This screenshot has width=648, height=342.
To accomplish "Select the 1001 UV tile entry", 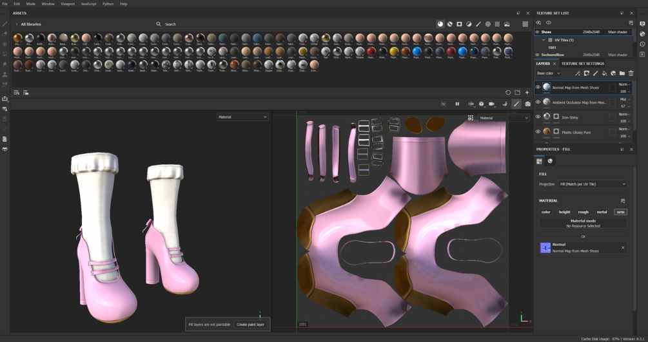I will 552,48.
